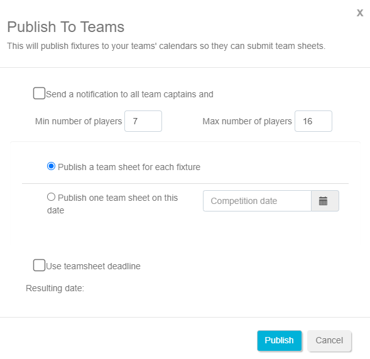The width and height of the screenshot is (370, 359).
Task: Click the 'Resulting date:' text
Action: pos(55,288)
